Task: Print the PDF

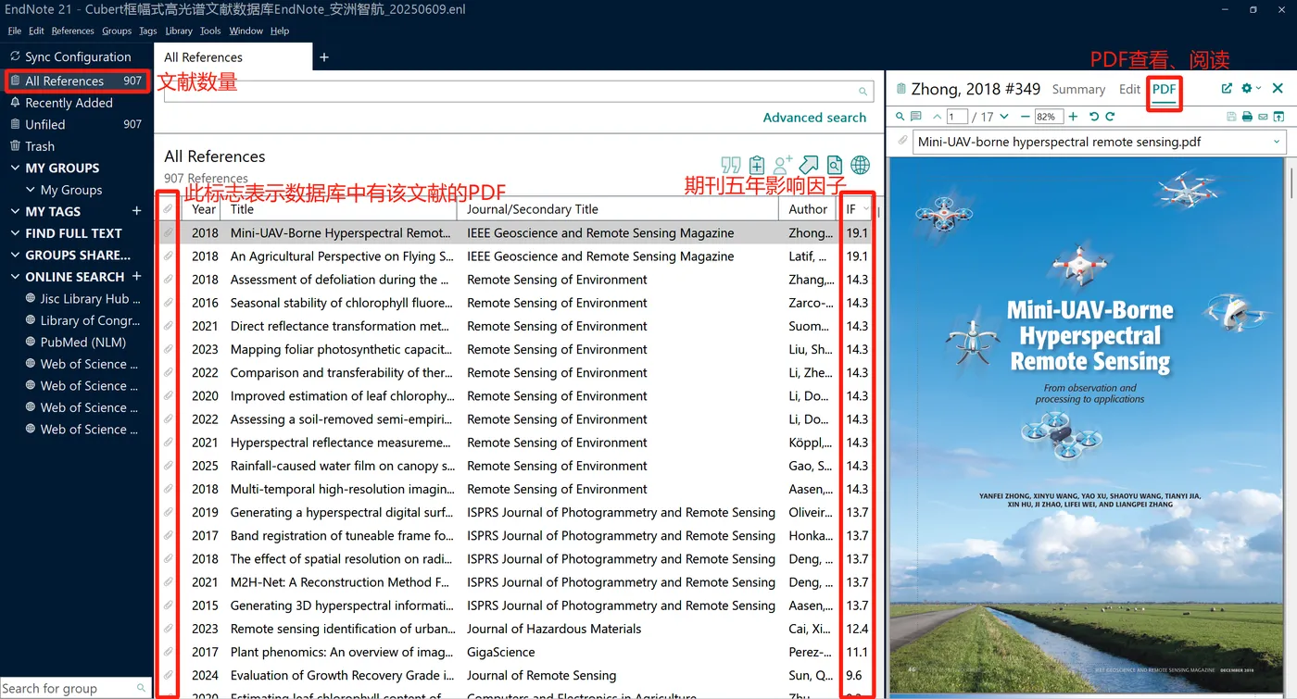Action: click(1247, 117)
